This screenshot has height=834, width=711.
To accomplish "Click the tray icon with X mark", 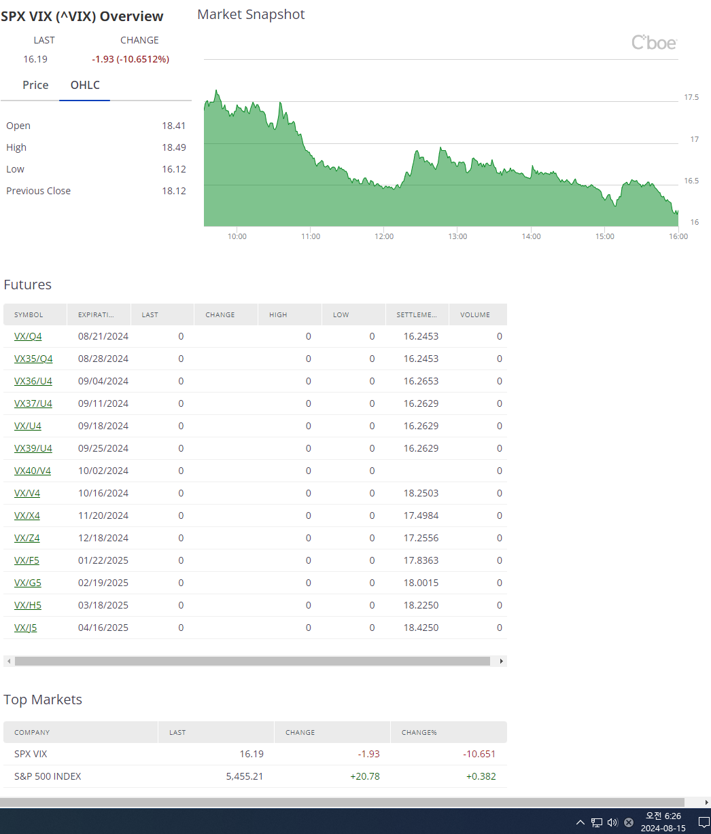I will [x=629, y=822].
